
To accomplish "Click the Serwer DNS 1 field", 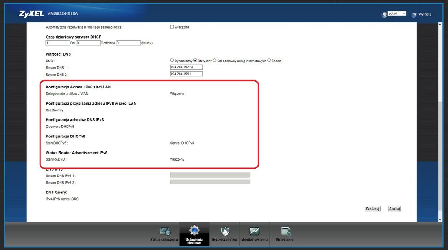I will point(186,67).
